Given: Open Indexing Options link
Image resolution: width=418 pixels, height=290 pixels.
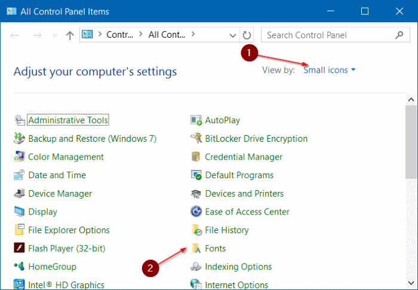Looking at the screenshot, I should click(238, 267).
